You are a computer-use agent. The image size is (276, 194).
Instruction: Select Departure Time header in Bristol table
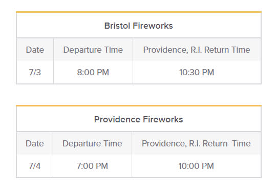click(x=93, y=50)
